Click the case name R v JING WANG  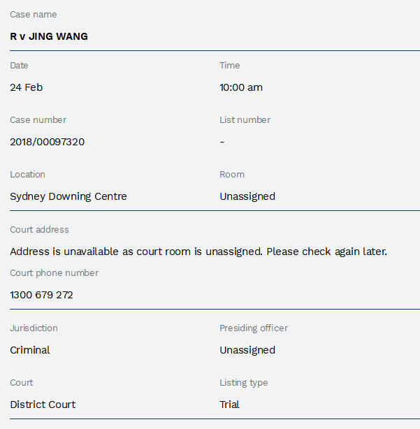point(49,36)
